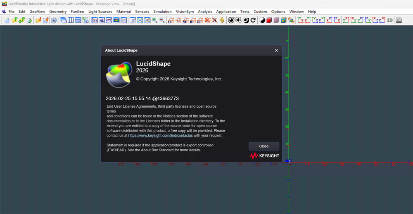The image size is (413, 214).
Task: Click the magnifier Zoom out icon
Action: 162,20
